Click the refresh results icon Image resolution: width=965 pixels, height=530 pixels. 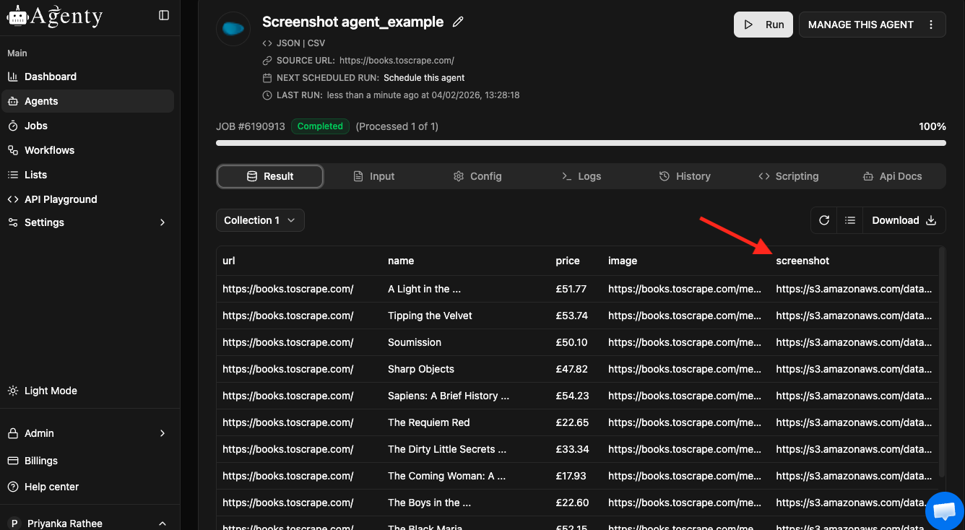tap(824, 220)
